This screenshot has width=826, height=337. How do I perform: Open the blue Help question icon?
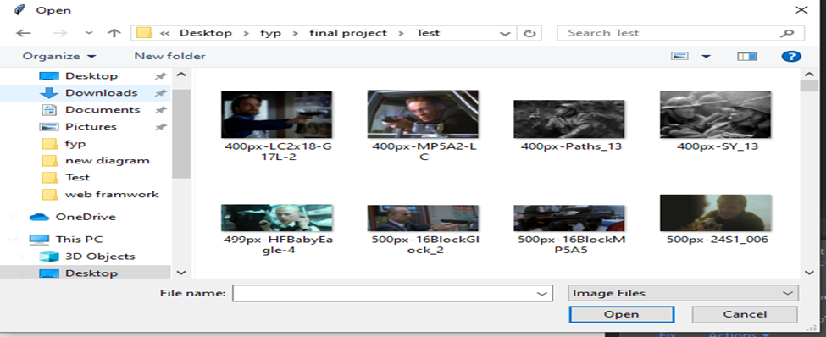coord(791,57)
